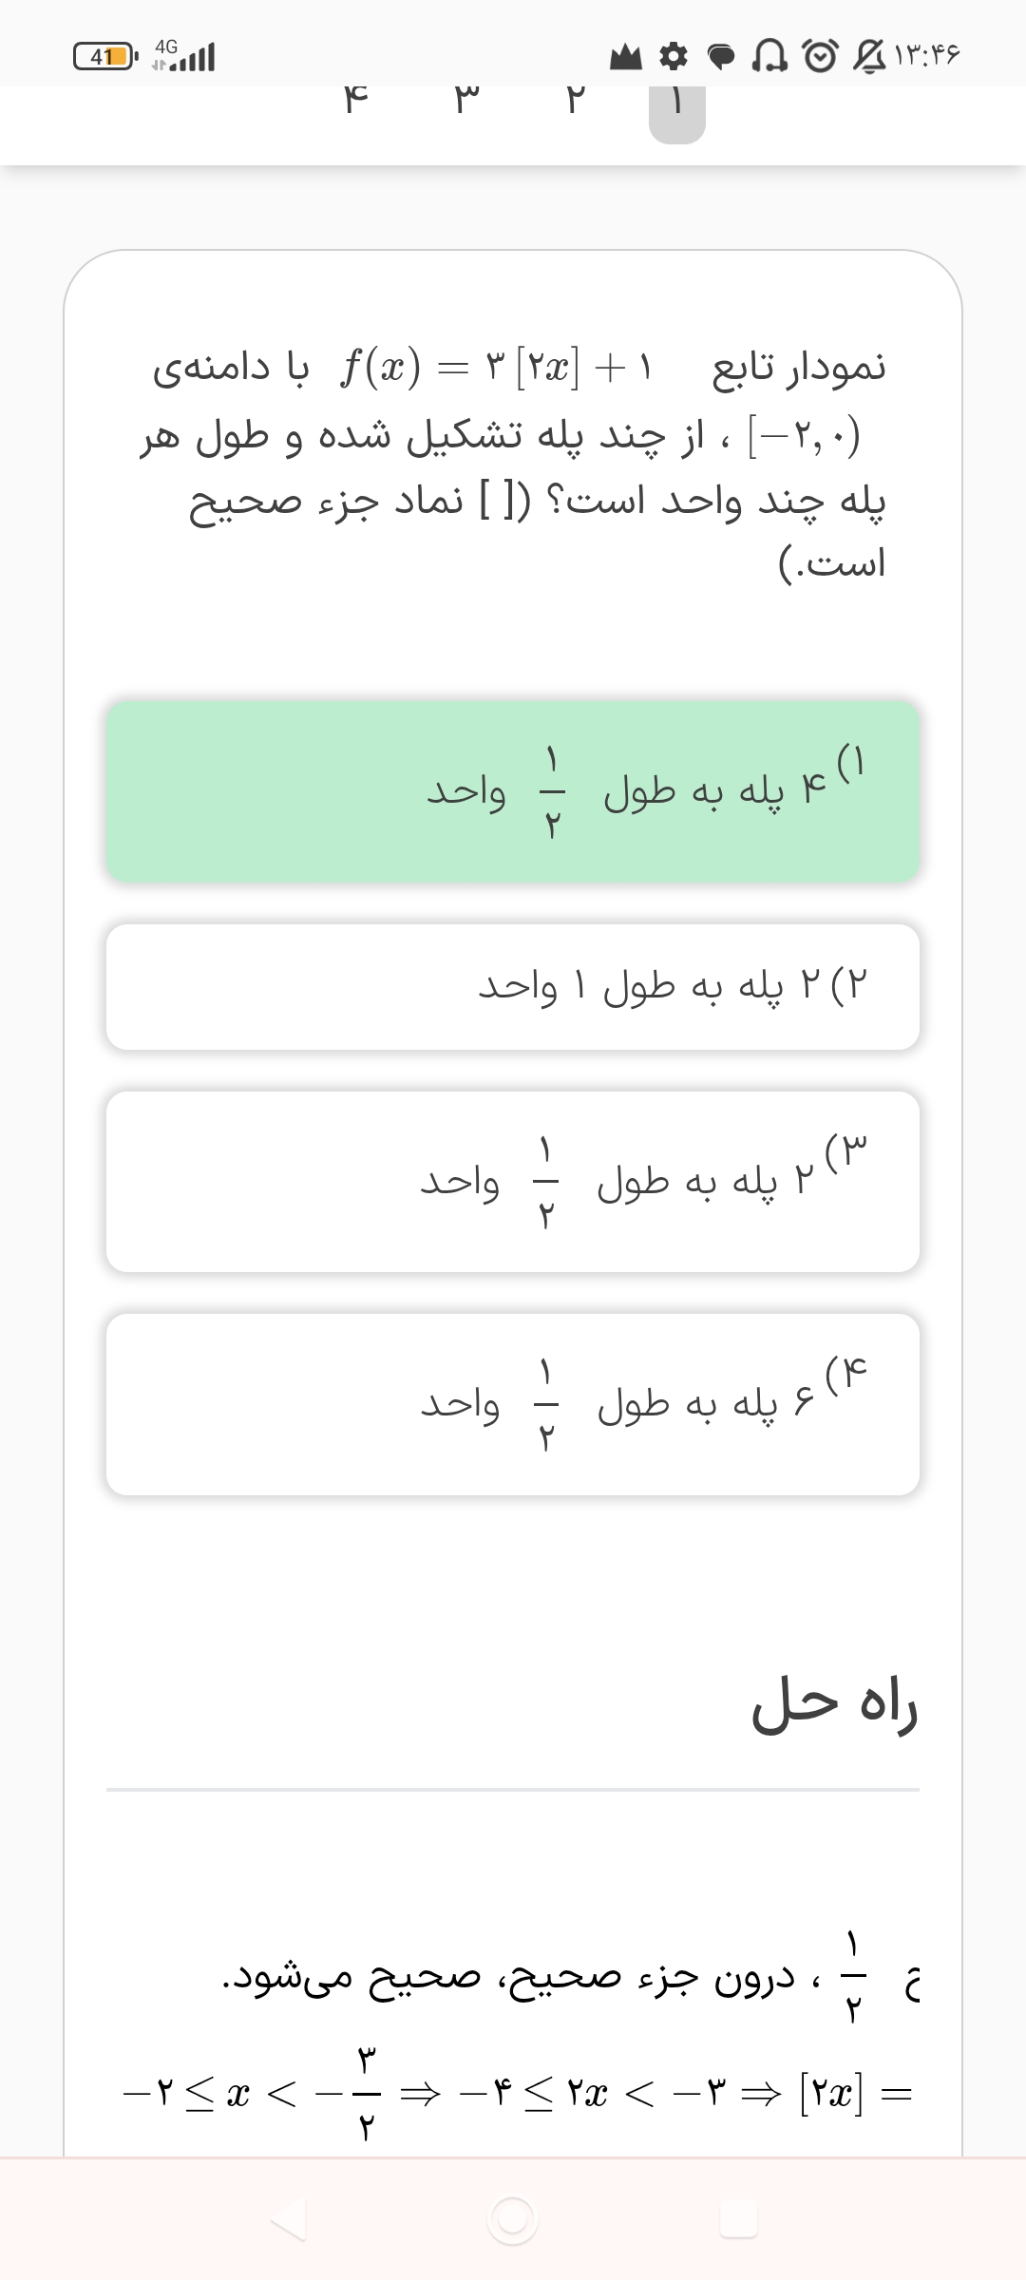Viewport: 1026px width, 2280px height.
Task: Tap the gear icon in status bar
Action: [674, 58]
